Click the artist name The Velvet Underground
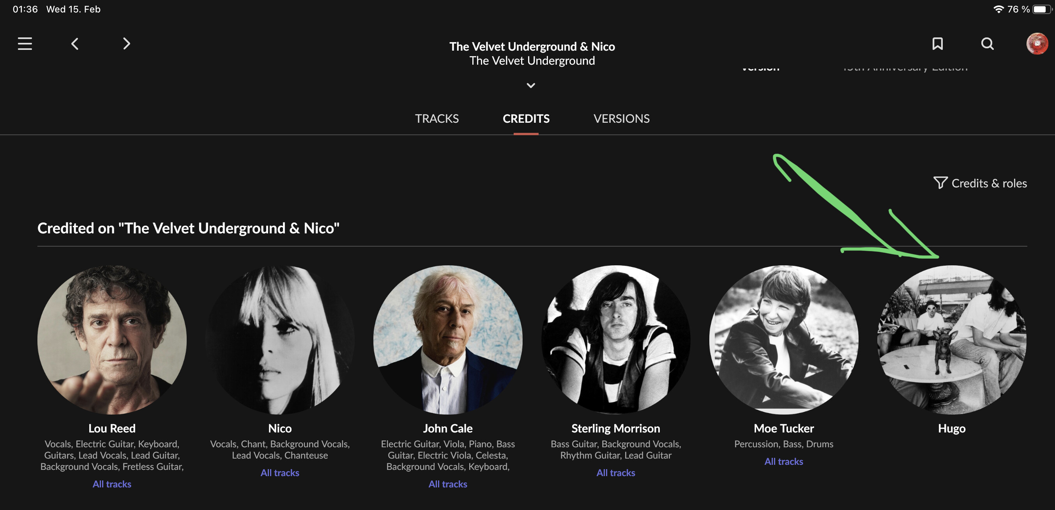The image size is (1055, 510). click(x=532, y=60)
